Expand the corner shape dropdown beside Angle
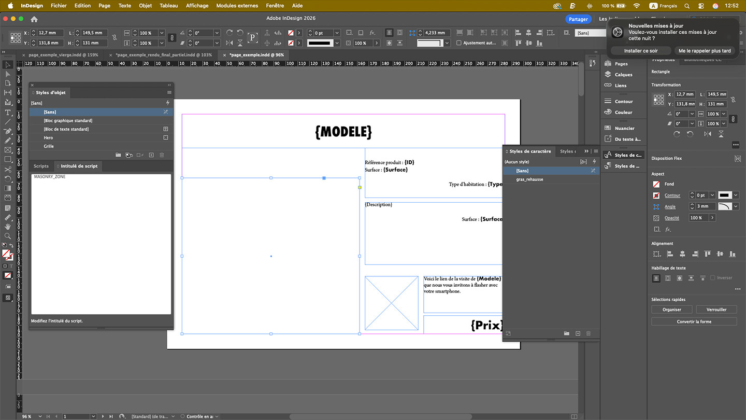746x420 pixels. [x=735, y=206]
